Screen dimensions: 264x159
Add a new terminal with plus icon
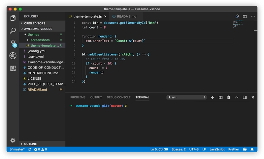point(213,97)
